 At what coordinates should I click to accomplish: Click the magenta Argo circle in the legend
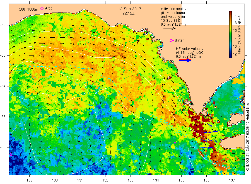pos(42,8)
